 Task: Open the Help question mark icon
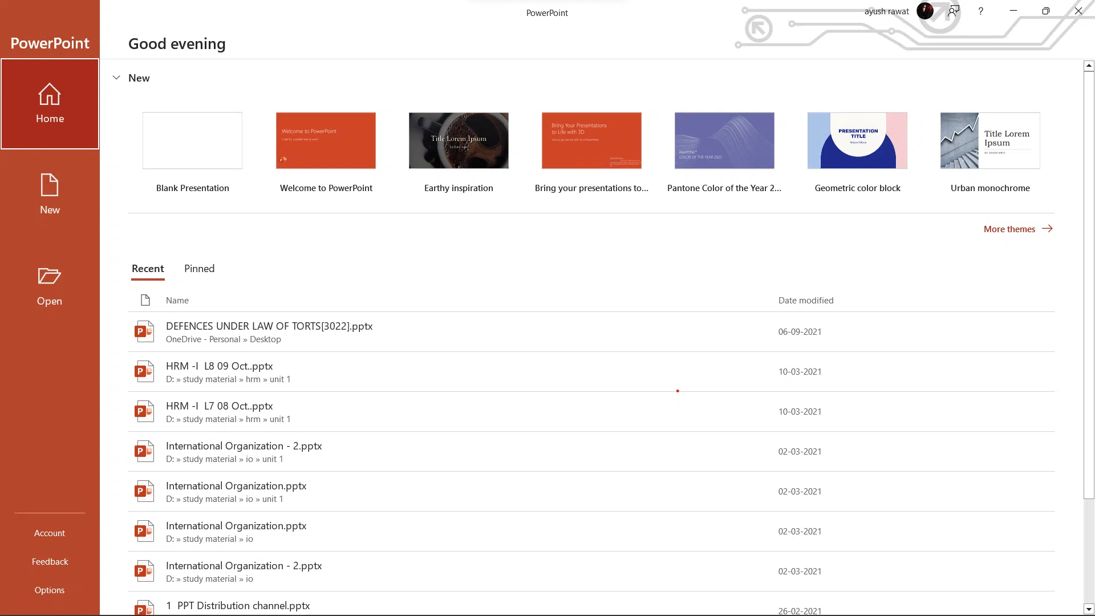[x=980, y=11]
